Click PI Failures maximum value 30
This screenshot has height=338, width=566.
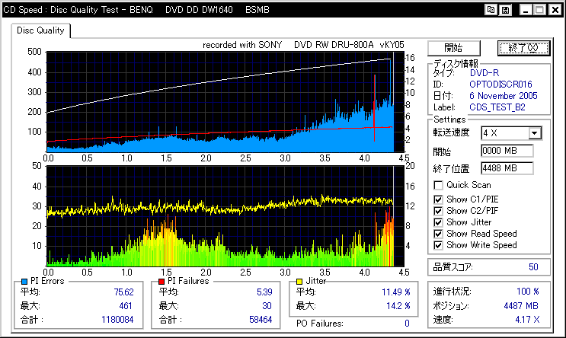click(267, 306)
